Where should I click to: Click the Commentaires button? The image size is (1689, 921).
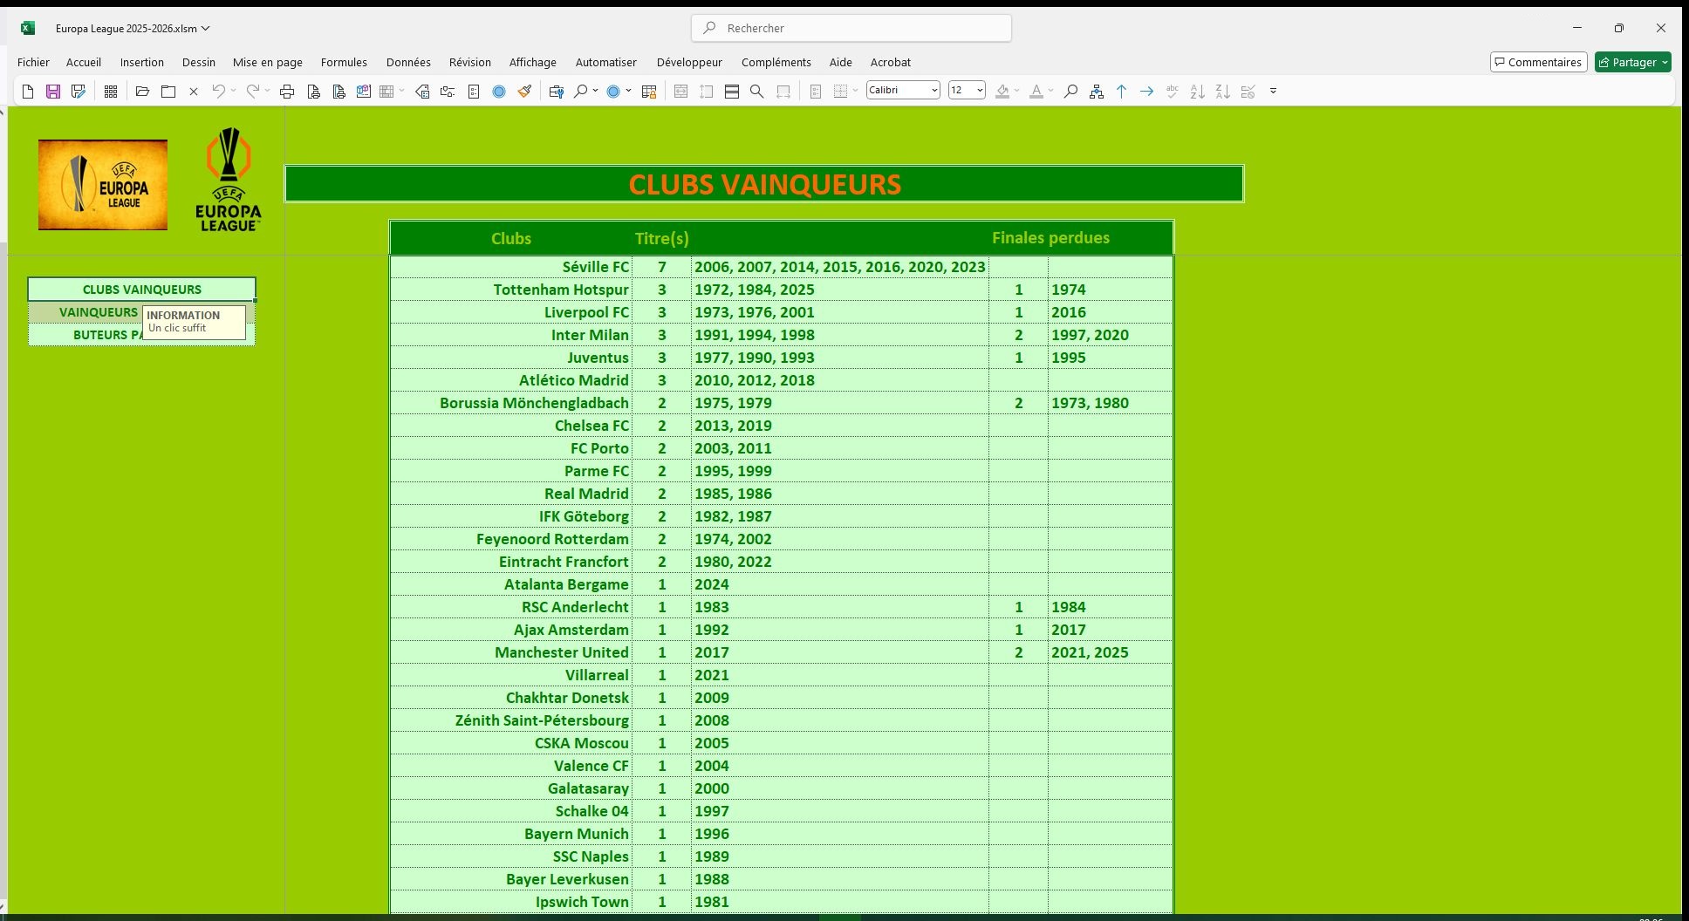pos(1538,62)
